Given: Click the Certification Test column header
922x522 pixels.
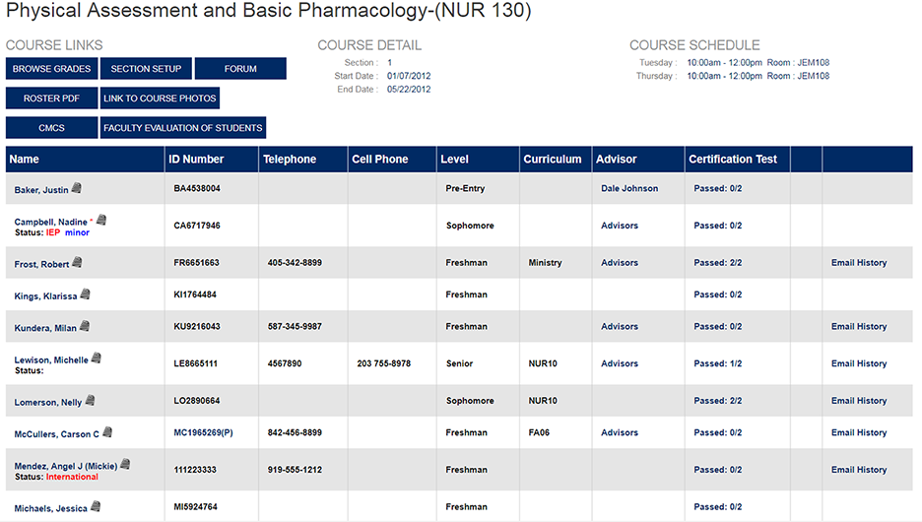Looking at the screenshot, I should (x=732, y=160).
